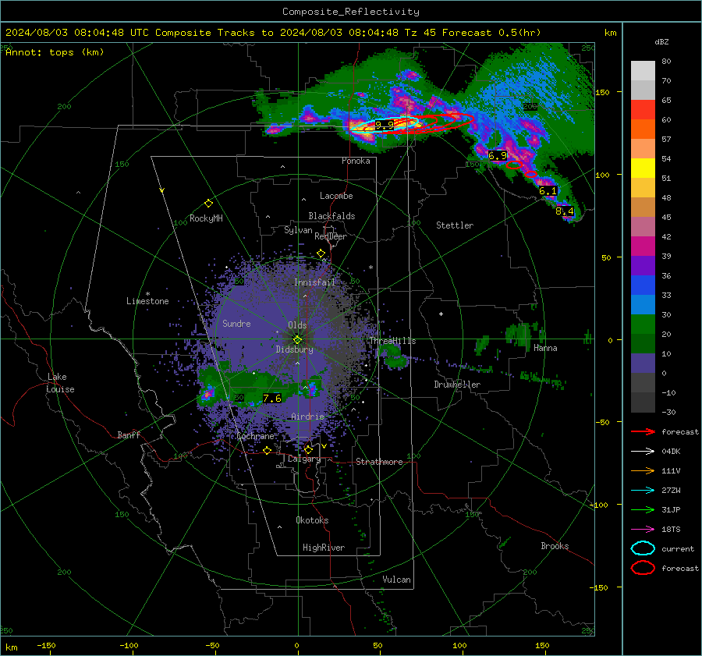This screenshot has width=702, height=656.
Task: Click the yellow diamond marker beside RockyMH
Action: tap(208, 204)
